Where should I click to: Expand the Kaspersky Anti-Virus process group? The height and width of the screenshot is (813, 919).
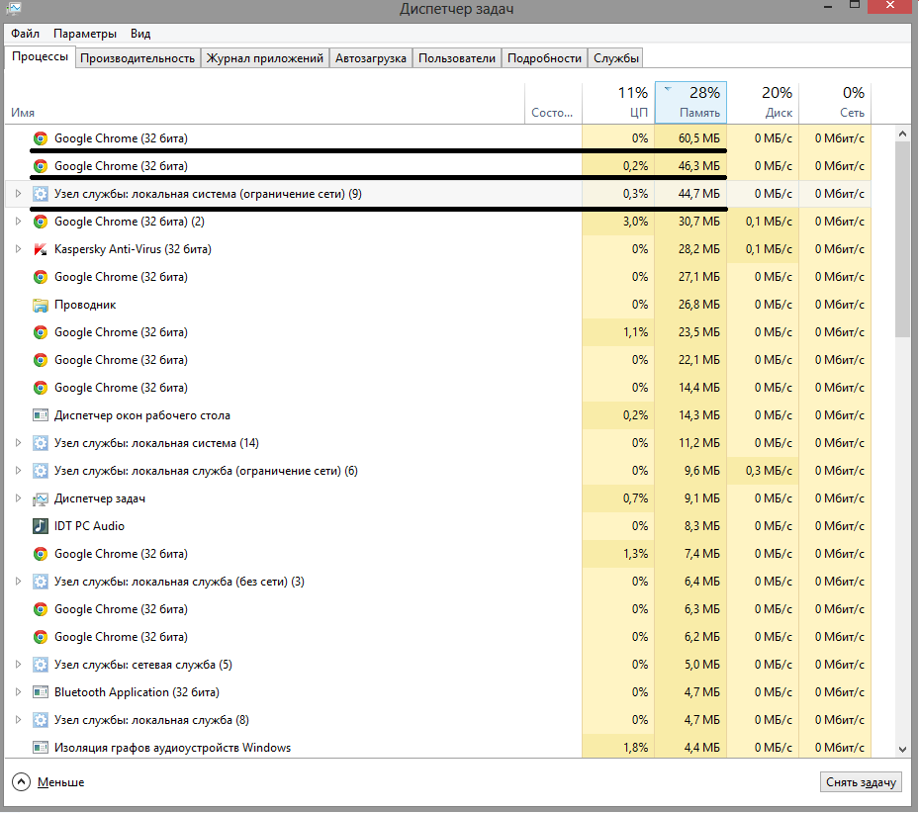(x=18, y=249)
